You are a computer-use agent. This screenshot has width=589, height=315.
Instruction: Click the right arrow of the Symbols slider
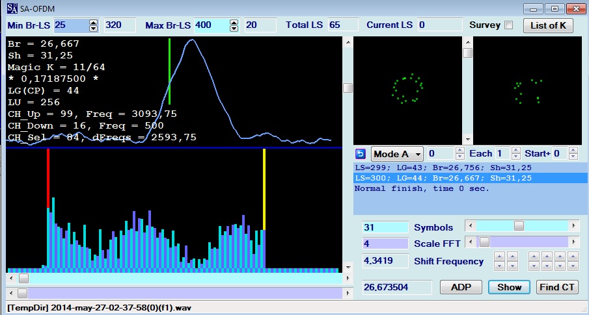pyautogui.click(x=573, y=225)
